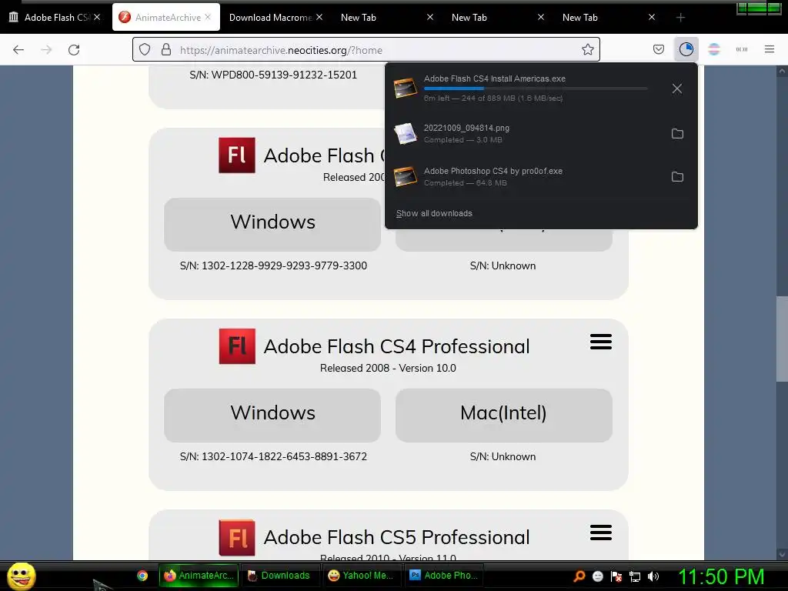Click the scrollbar down arrow
The height and width of the screenshot is (591, 788).
[x=782, y=554]
